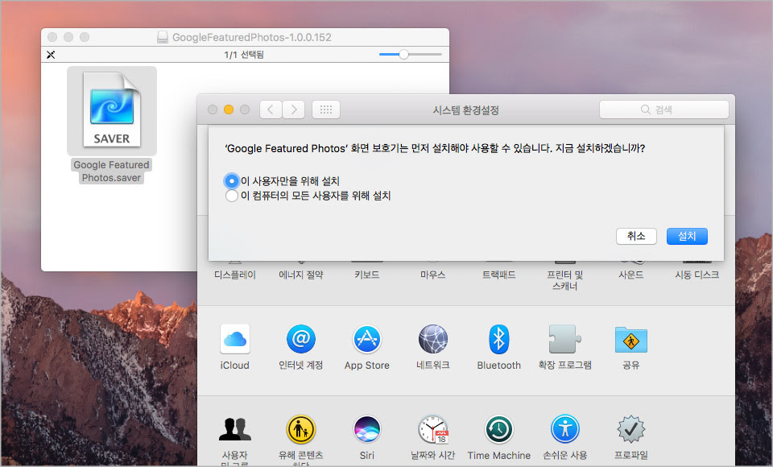Open the 날짜와 시간 preference pane
773x467 pixels.
point(433,429)
